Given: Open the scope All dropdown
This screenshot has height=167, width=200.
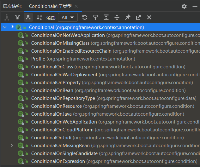Looking at the screenshot, I should [68, 17].
